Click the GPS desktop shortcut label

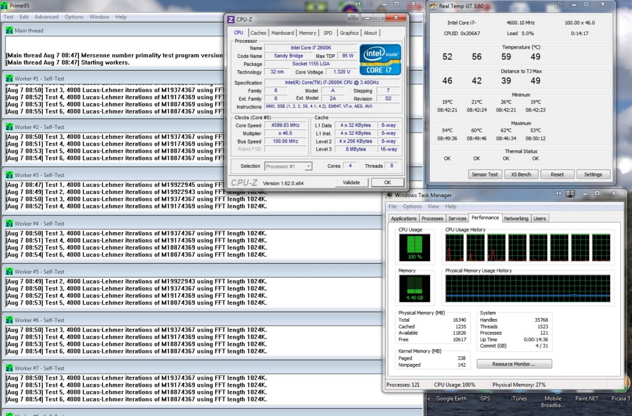[486, 399]
